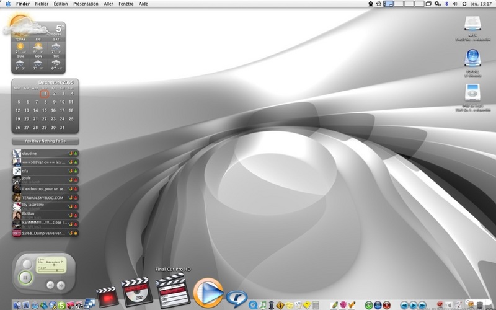Click the sync arrows menu bar icon
The width and height of the screenshot is (496, 310).
coord(464,4)
